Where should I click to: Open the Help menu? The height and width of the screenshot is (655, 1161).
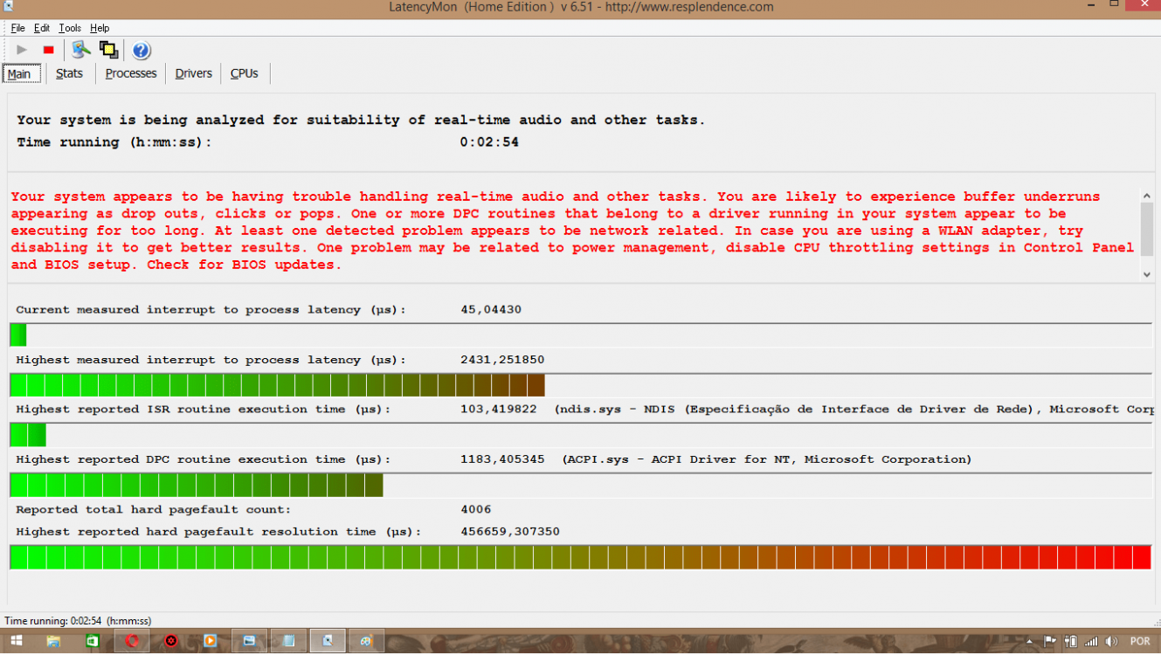(x=100, y=28)
